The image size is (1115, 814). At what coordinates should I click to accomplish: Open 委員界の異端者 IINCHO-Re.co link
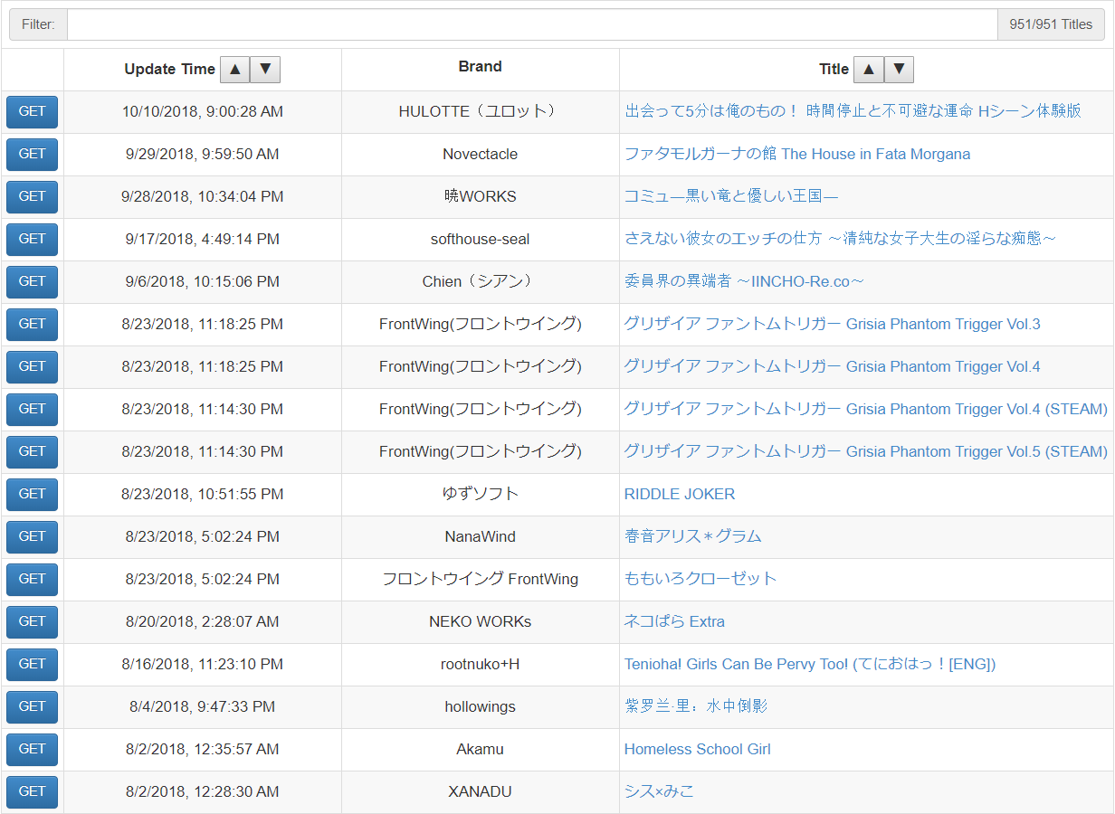(x=744, y=281)
